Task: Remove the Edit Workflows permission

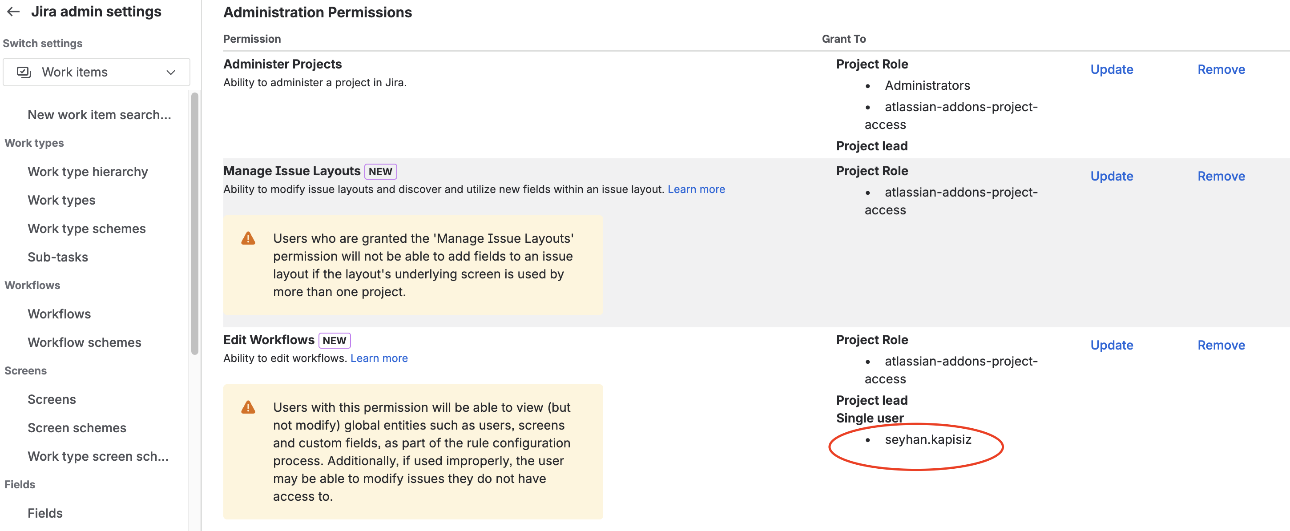Action: pyautogui.click(x=1221, y=345)
